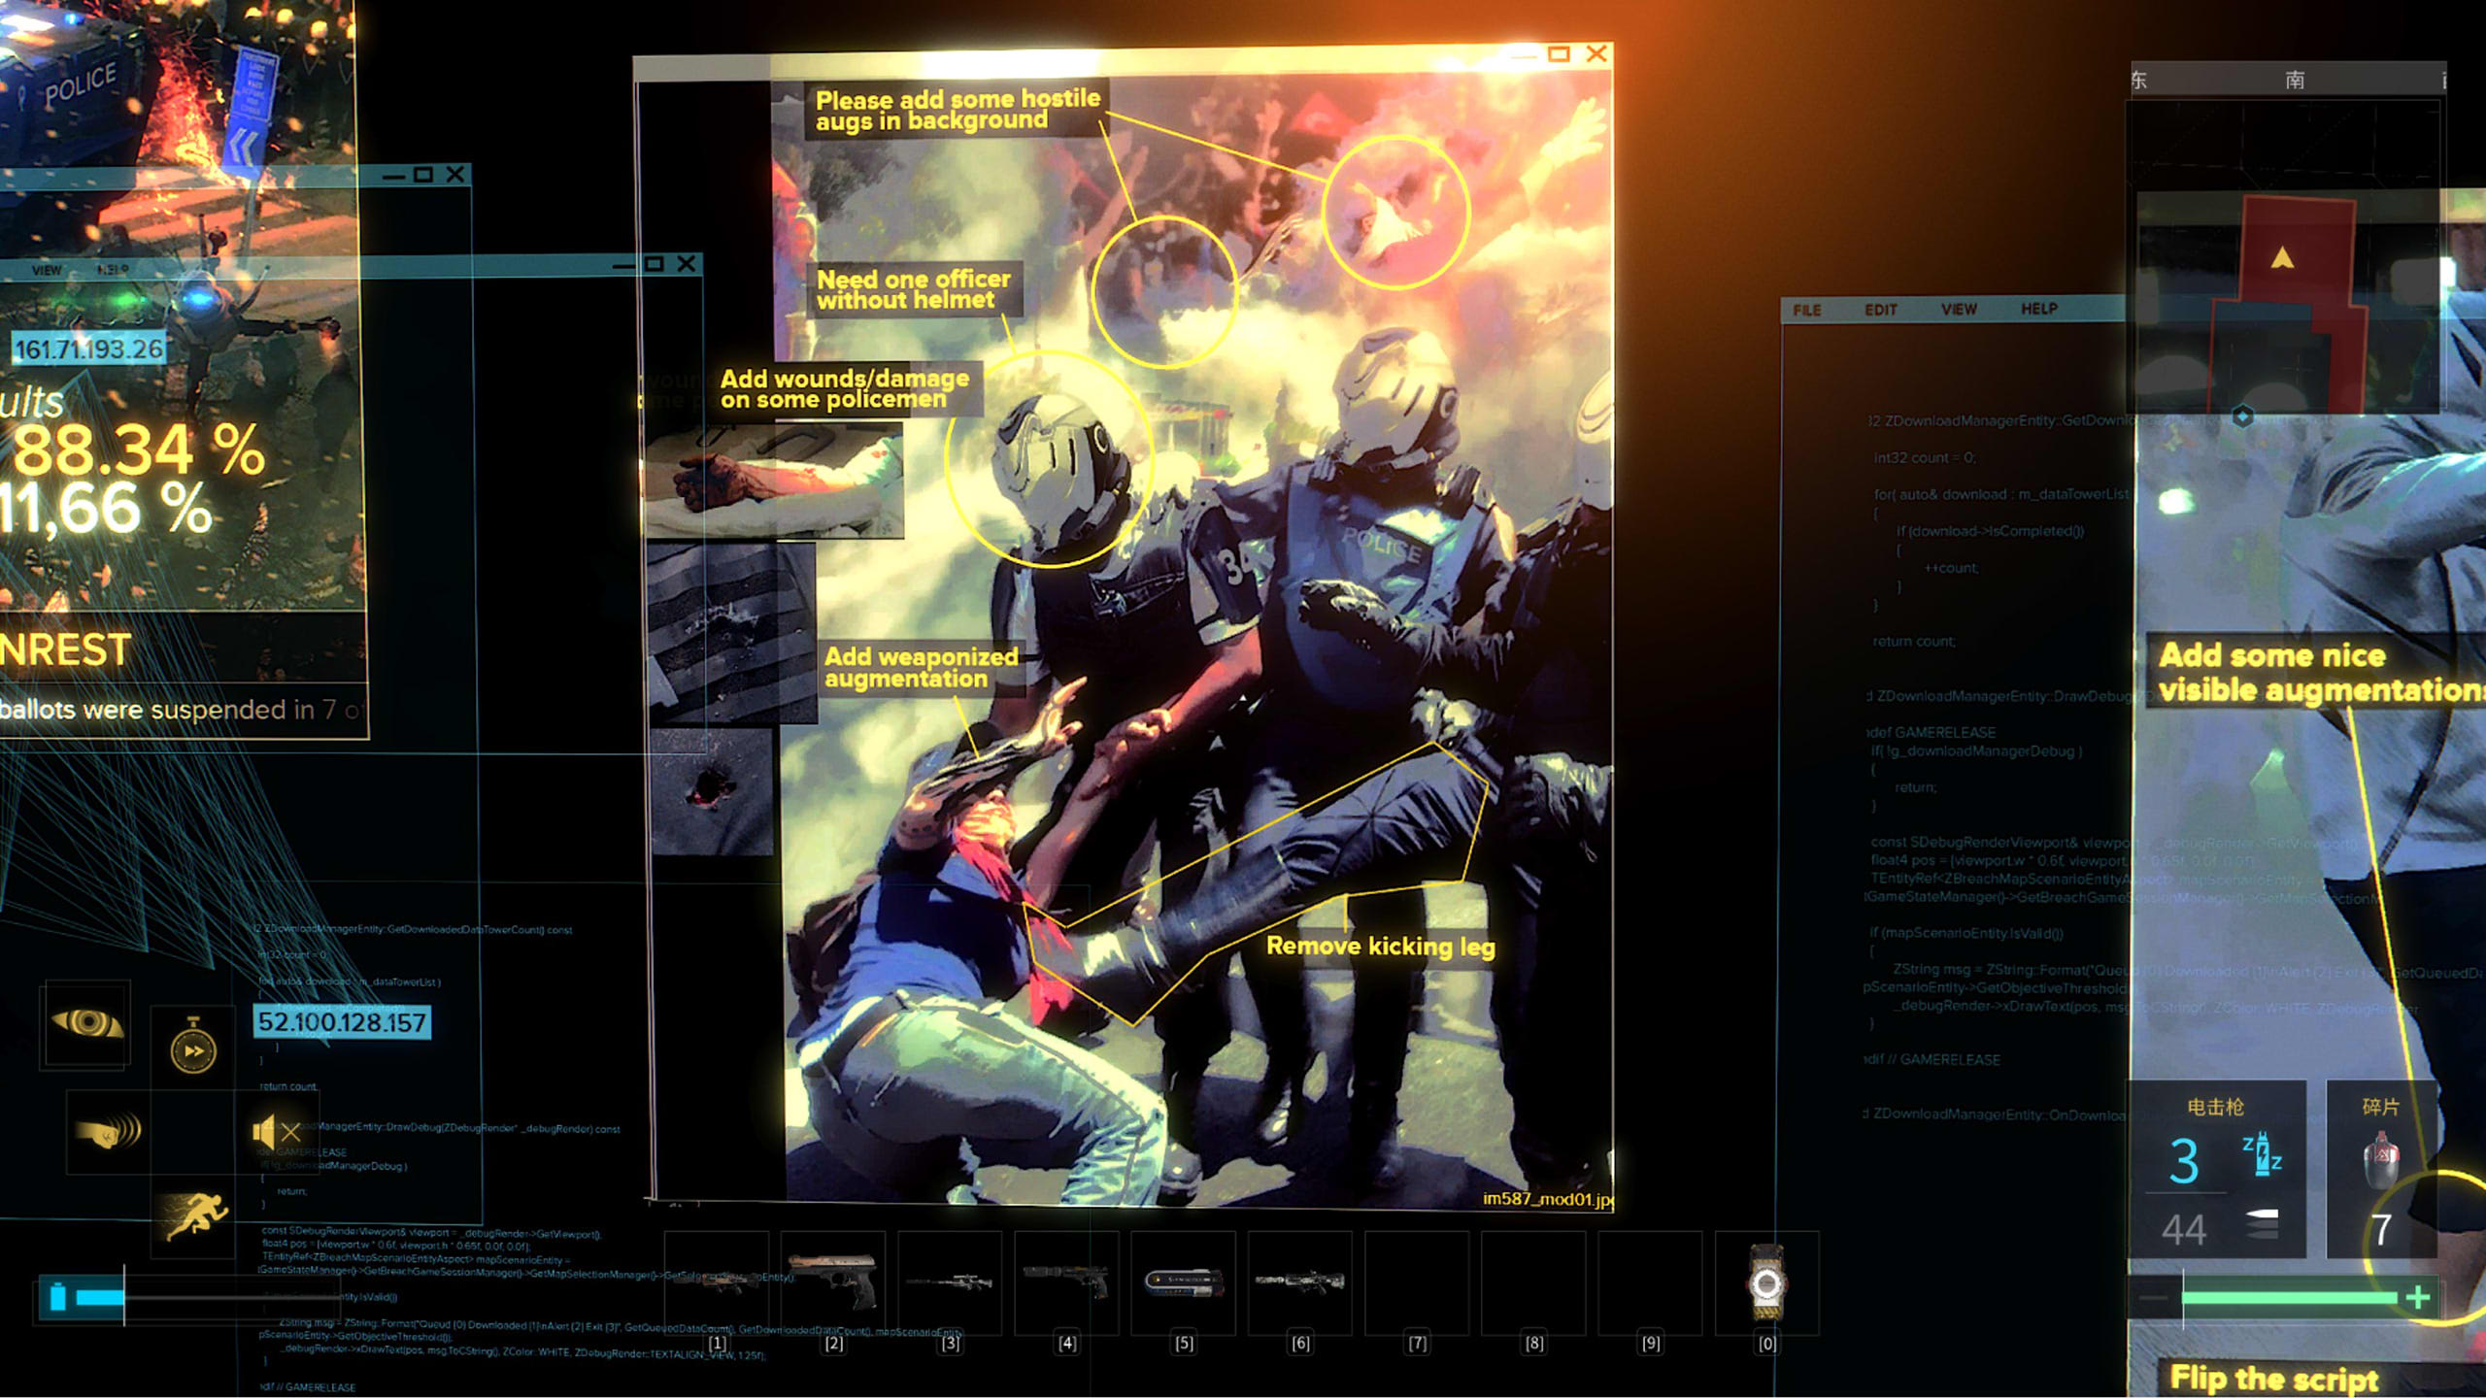This screenshot has width=2486, height=1398.
Task: Activate the stopwatch fast-forward ability icon
Action: click(x=193, y=1048)
